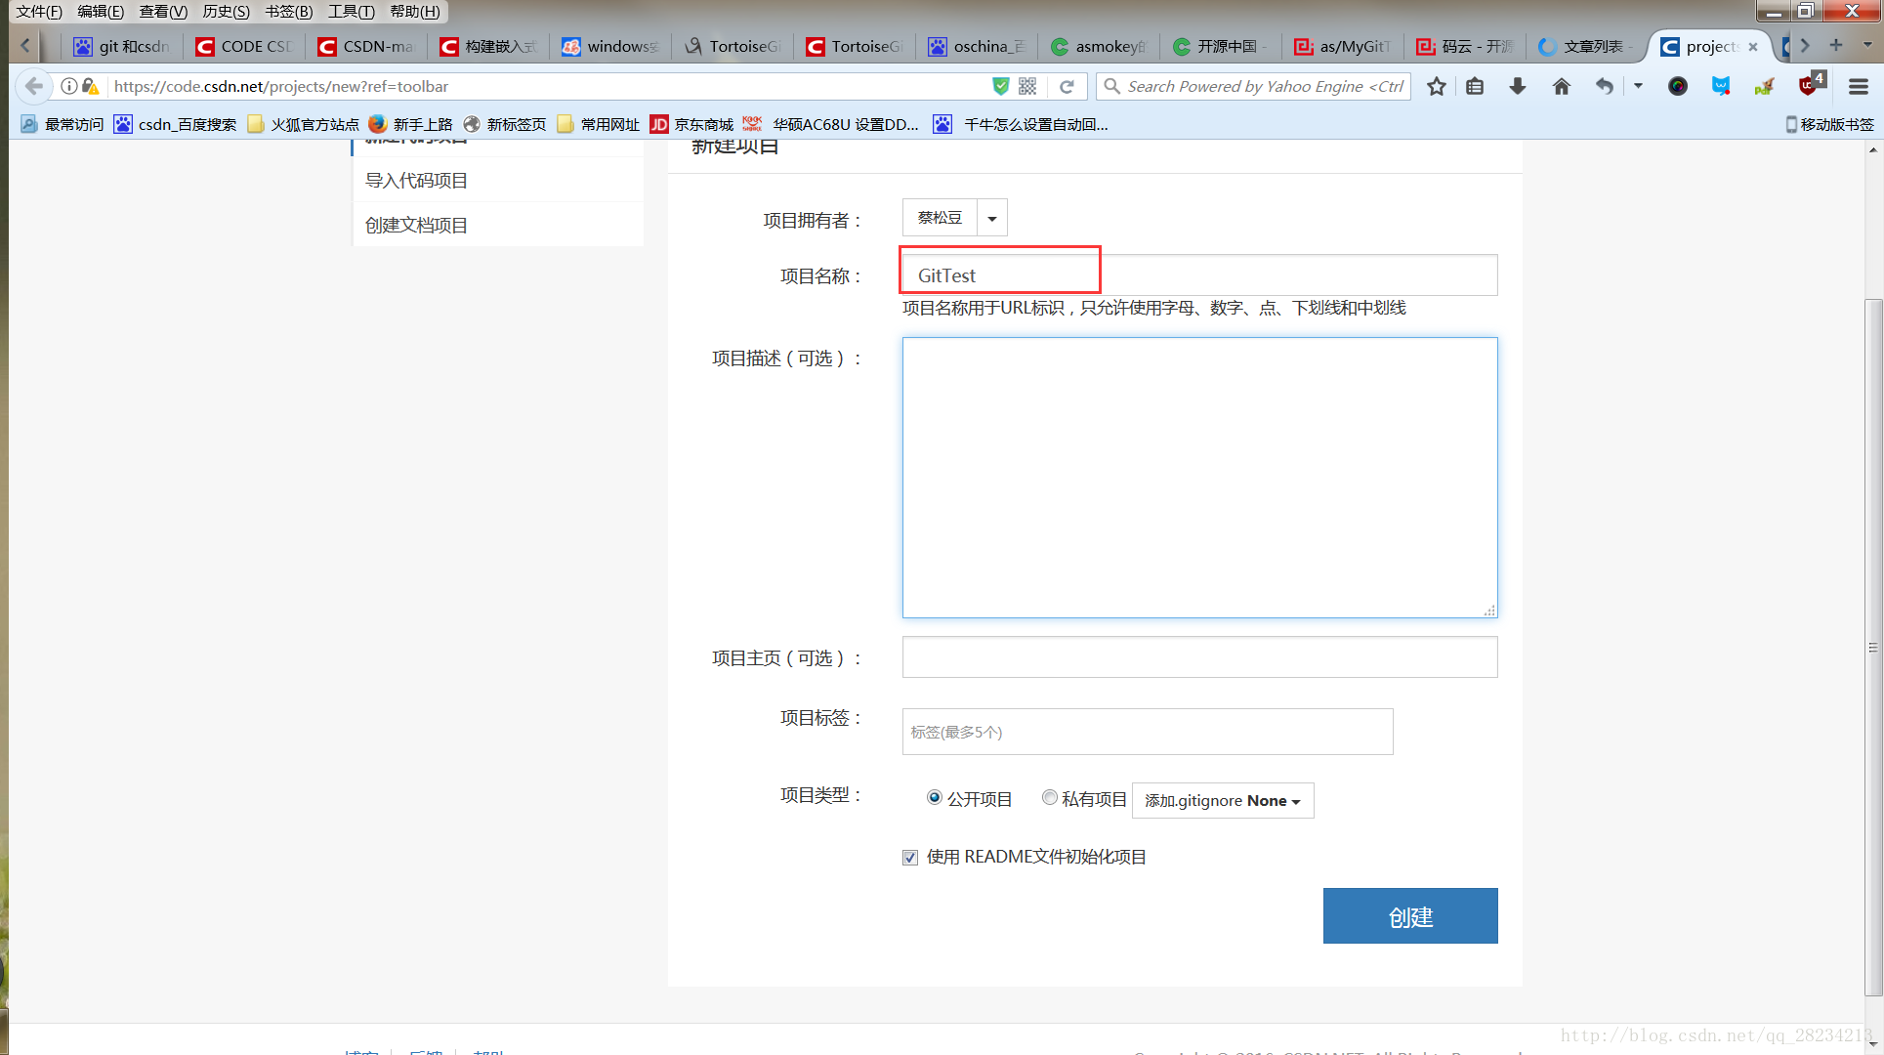This screenshot has width=1884, height=1055.
Task: Click the green security shield icon
Action: coord(1001,86)
